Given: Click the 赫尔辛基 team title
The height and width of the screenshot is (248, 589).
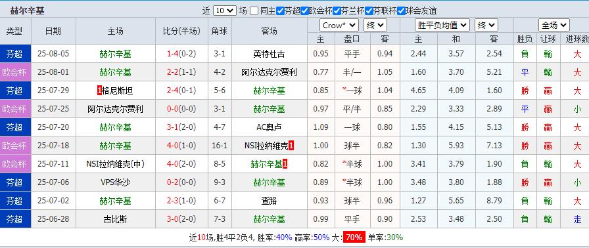Looking at the screenshot, I should point(28,11).
